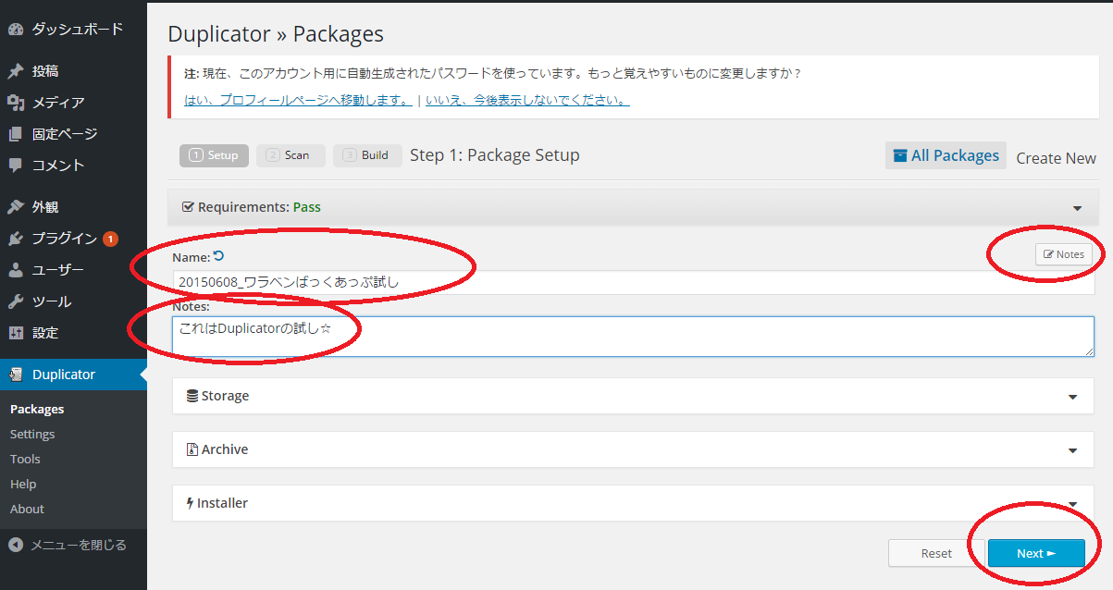Click the Create New tab
Image resolution: width=1113 pixels, height=590 pixels.
(1056, 158)
